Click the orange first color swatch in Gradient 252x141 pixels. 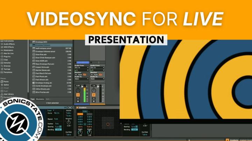click(80, 114)
